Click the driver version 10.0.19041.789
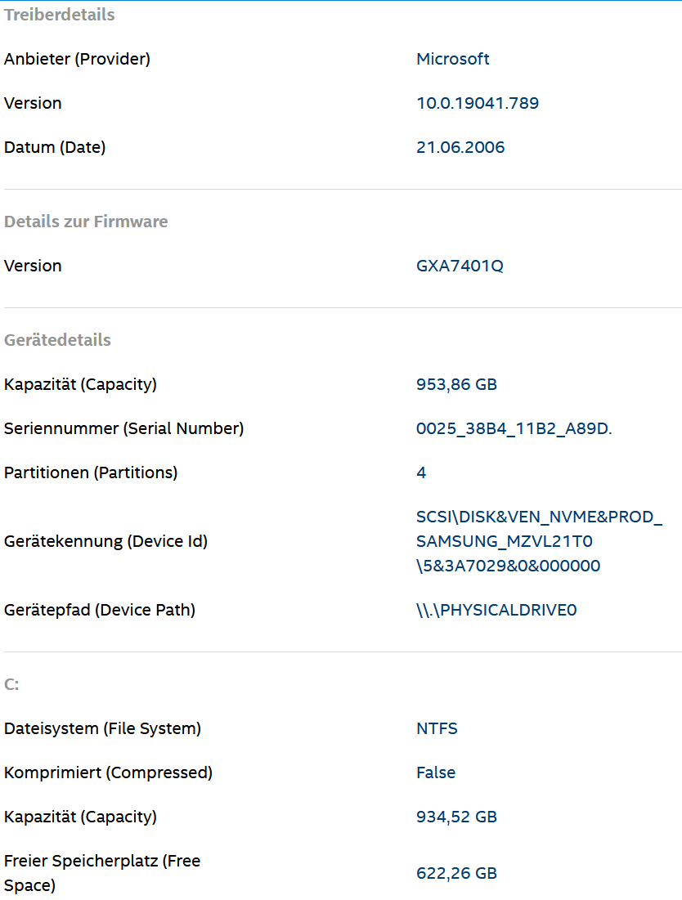 [x=477, y=103]
